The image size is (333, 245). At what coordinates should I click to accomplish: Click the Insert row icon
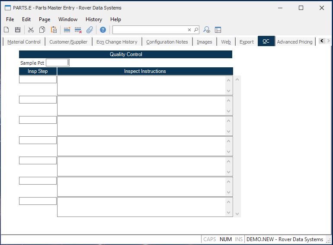point(67,30)
